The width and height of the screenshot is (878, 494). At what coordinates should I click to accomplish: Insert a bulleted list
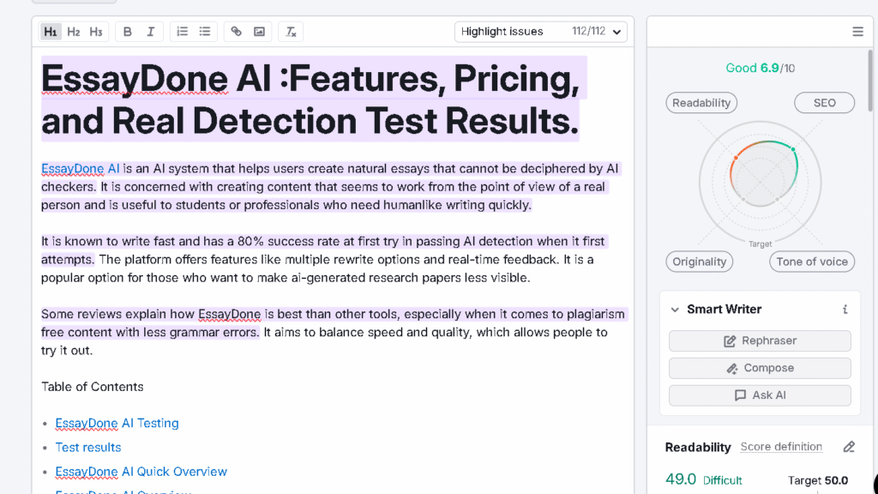[x=204, y=31]
